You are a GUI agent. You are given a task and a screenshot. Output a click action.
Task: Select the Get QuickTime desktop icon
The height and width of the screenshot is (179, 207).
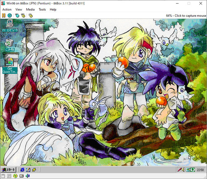click(x=10, y=66)
